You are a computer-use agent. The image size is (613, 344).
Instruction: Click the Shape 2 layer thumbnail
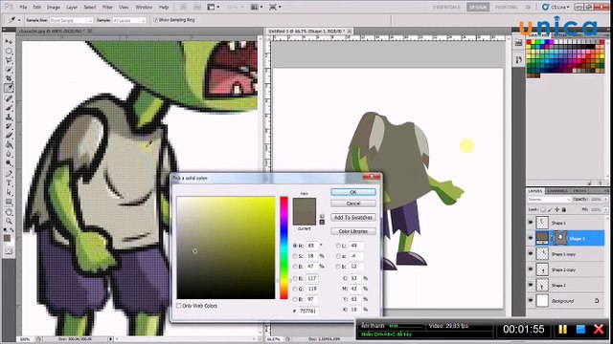click(x=542, y=285)
